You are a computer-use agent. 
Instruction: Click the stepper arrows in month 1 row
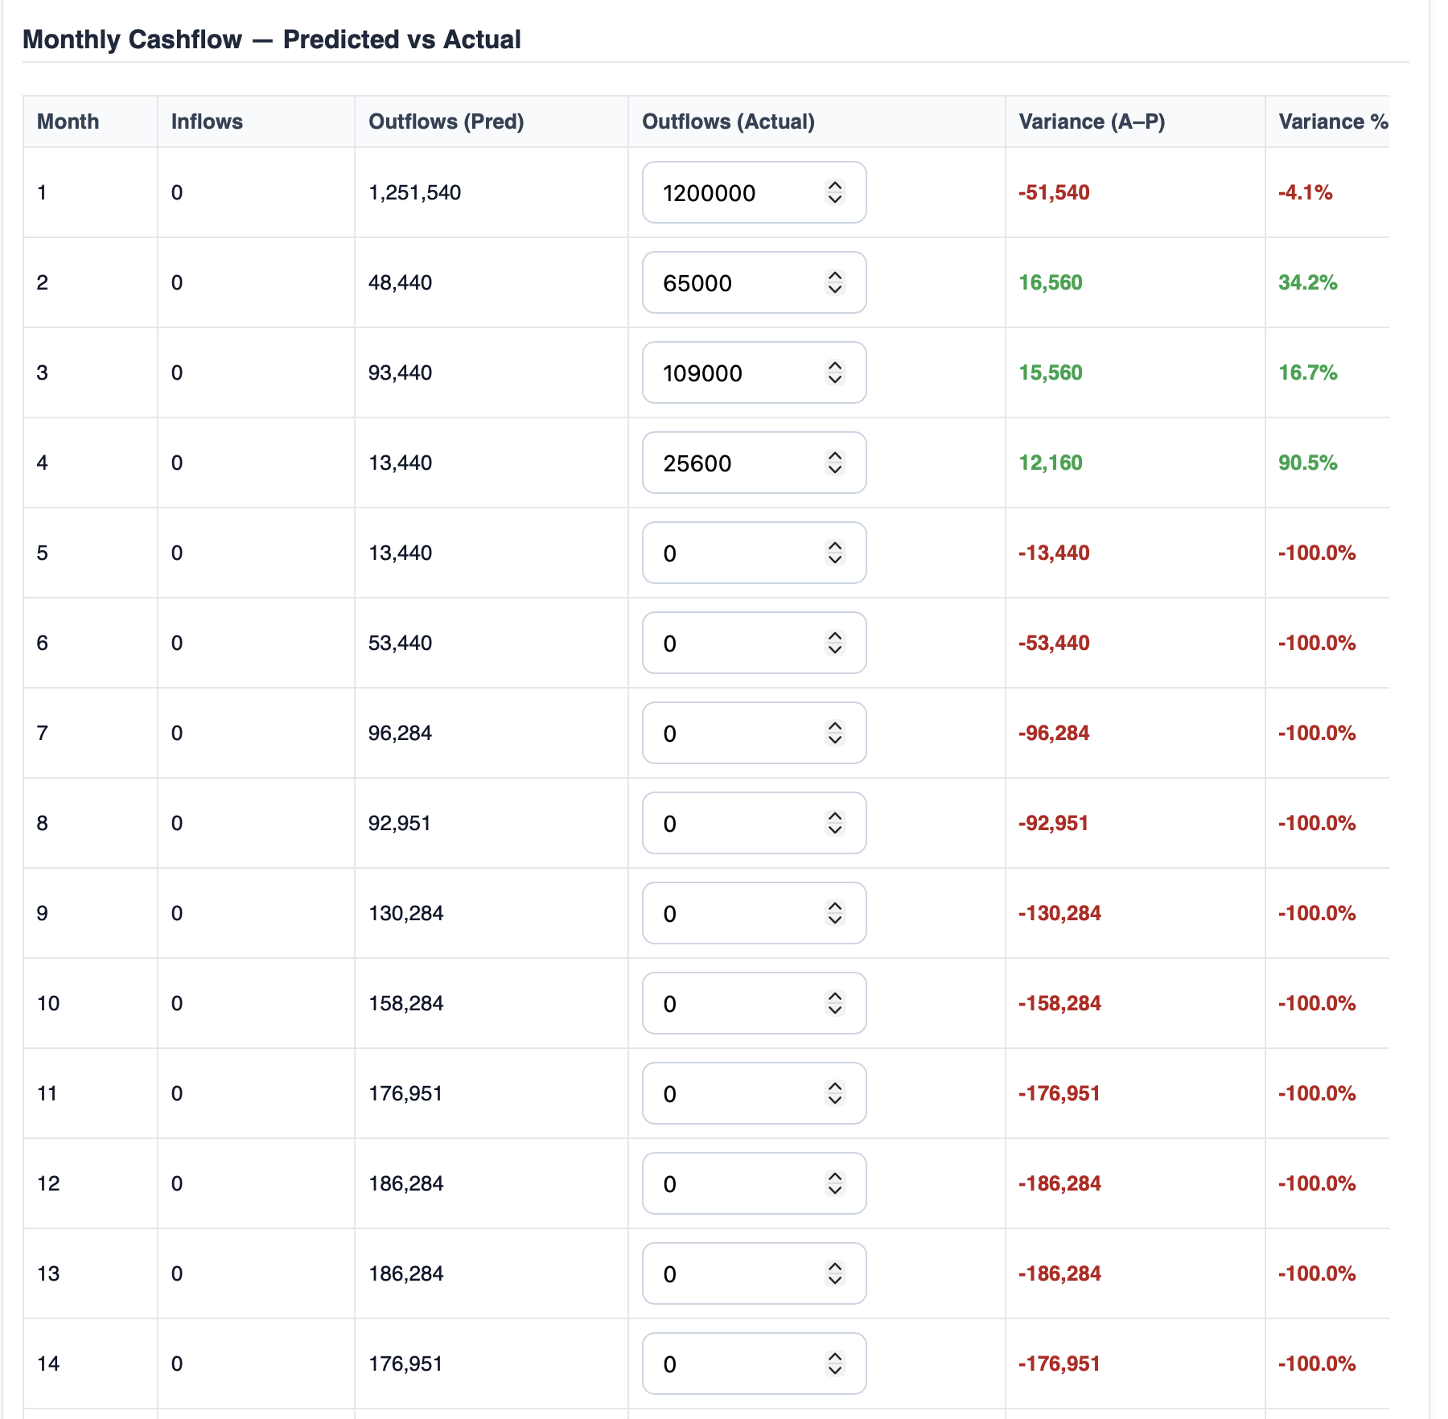pos(835,192)
